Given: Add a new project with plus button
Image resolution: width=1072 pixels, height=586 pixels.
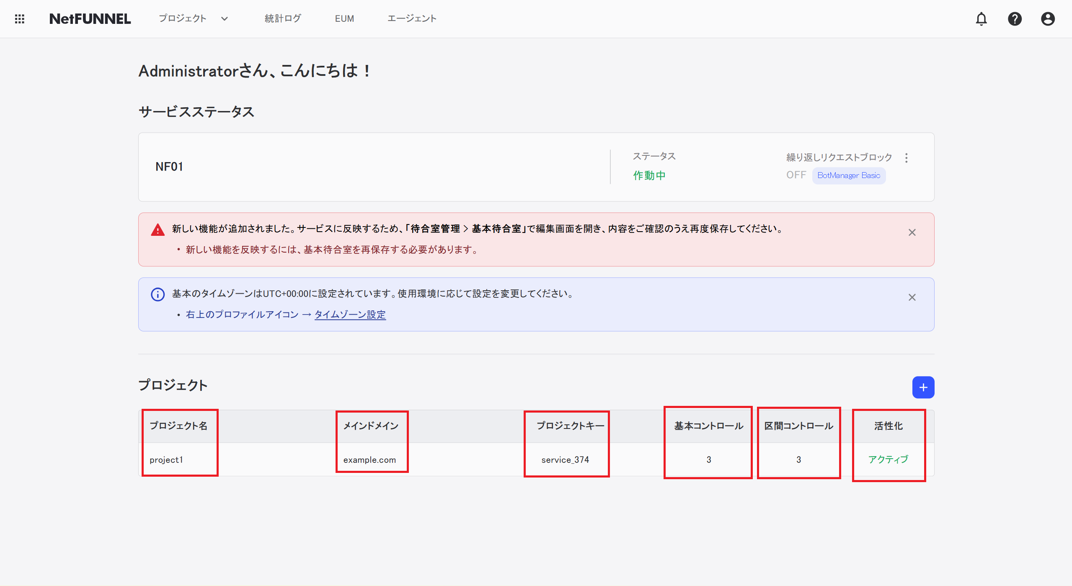Looking at the screenshot, I should pyautogui.click(x=923, y=387).
